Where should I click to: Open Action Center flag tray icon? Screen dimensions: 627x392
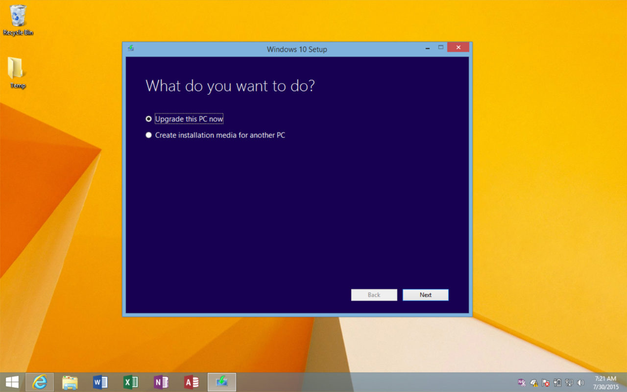(546, 383)
